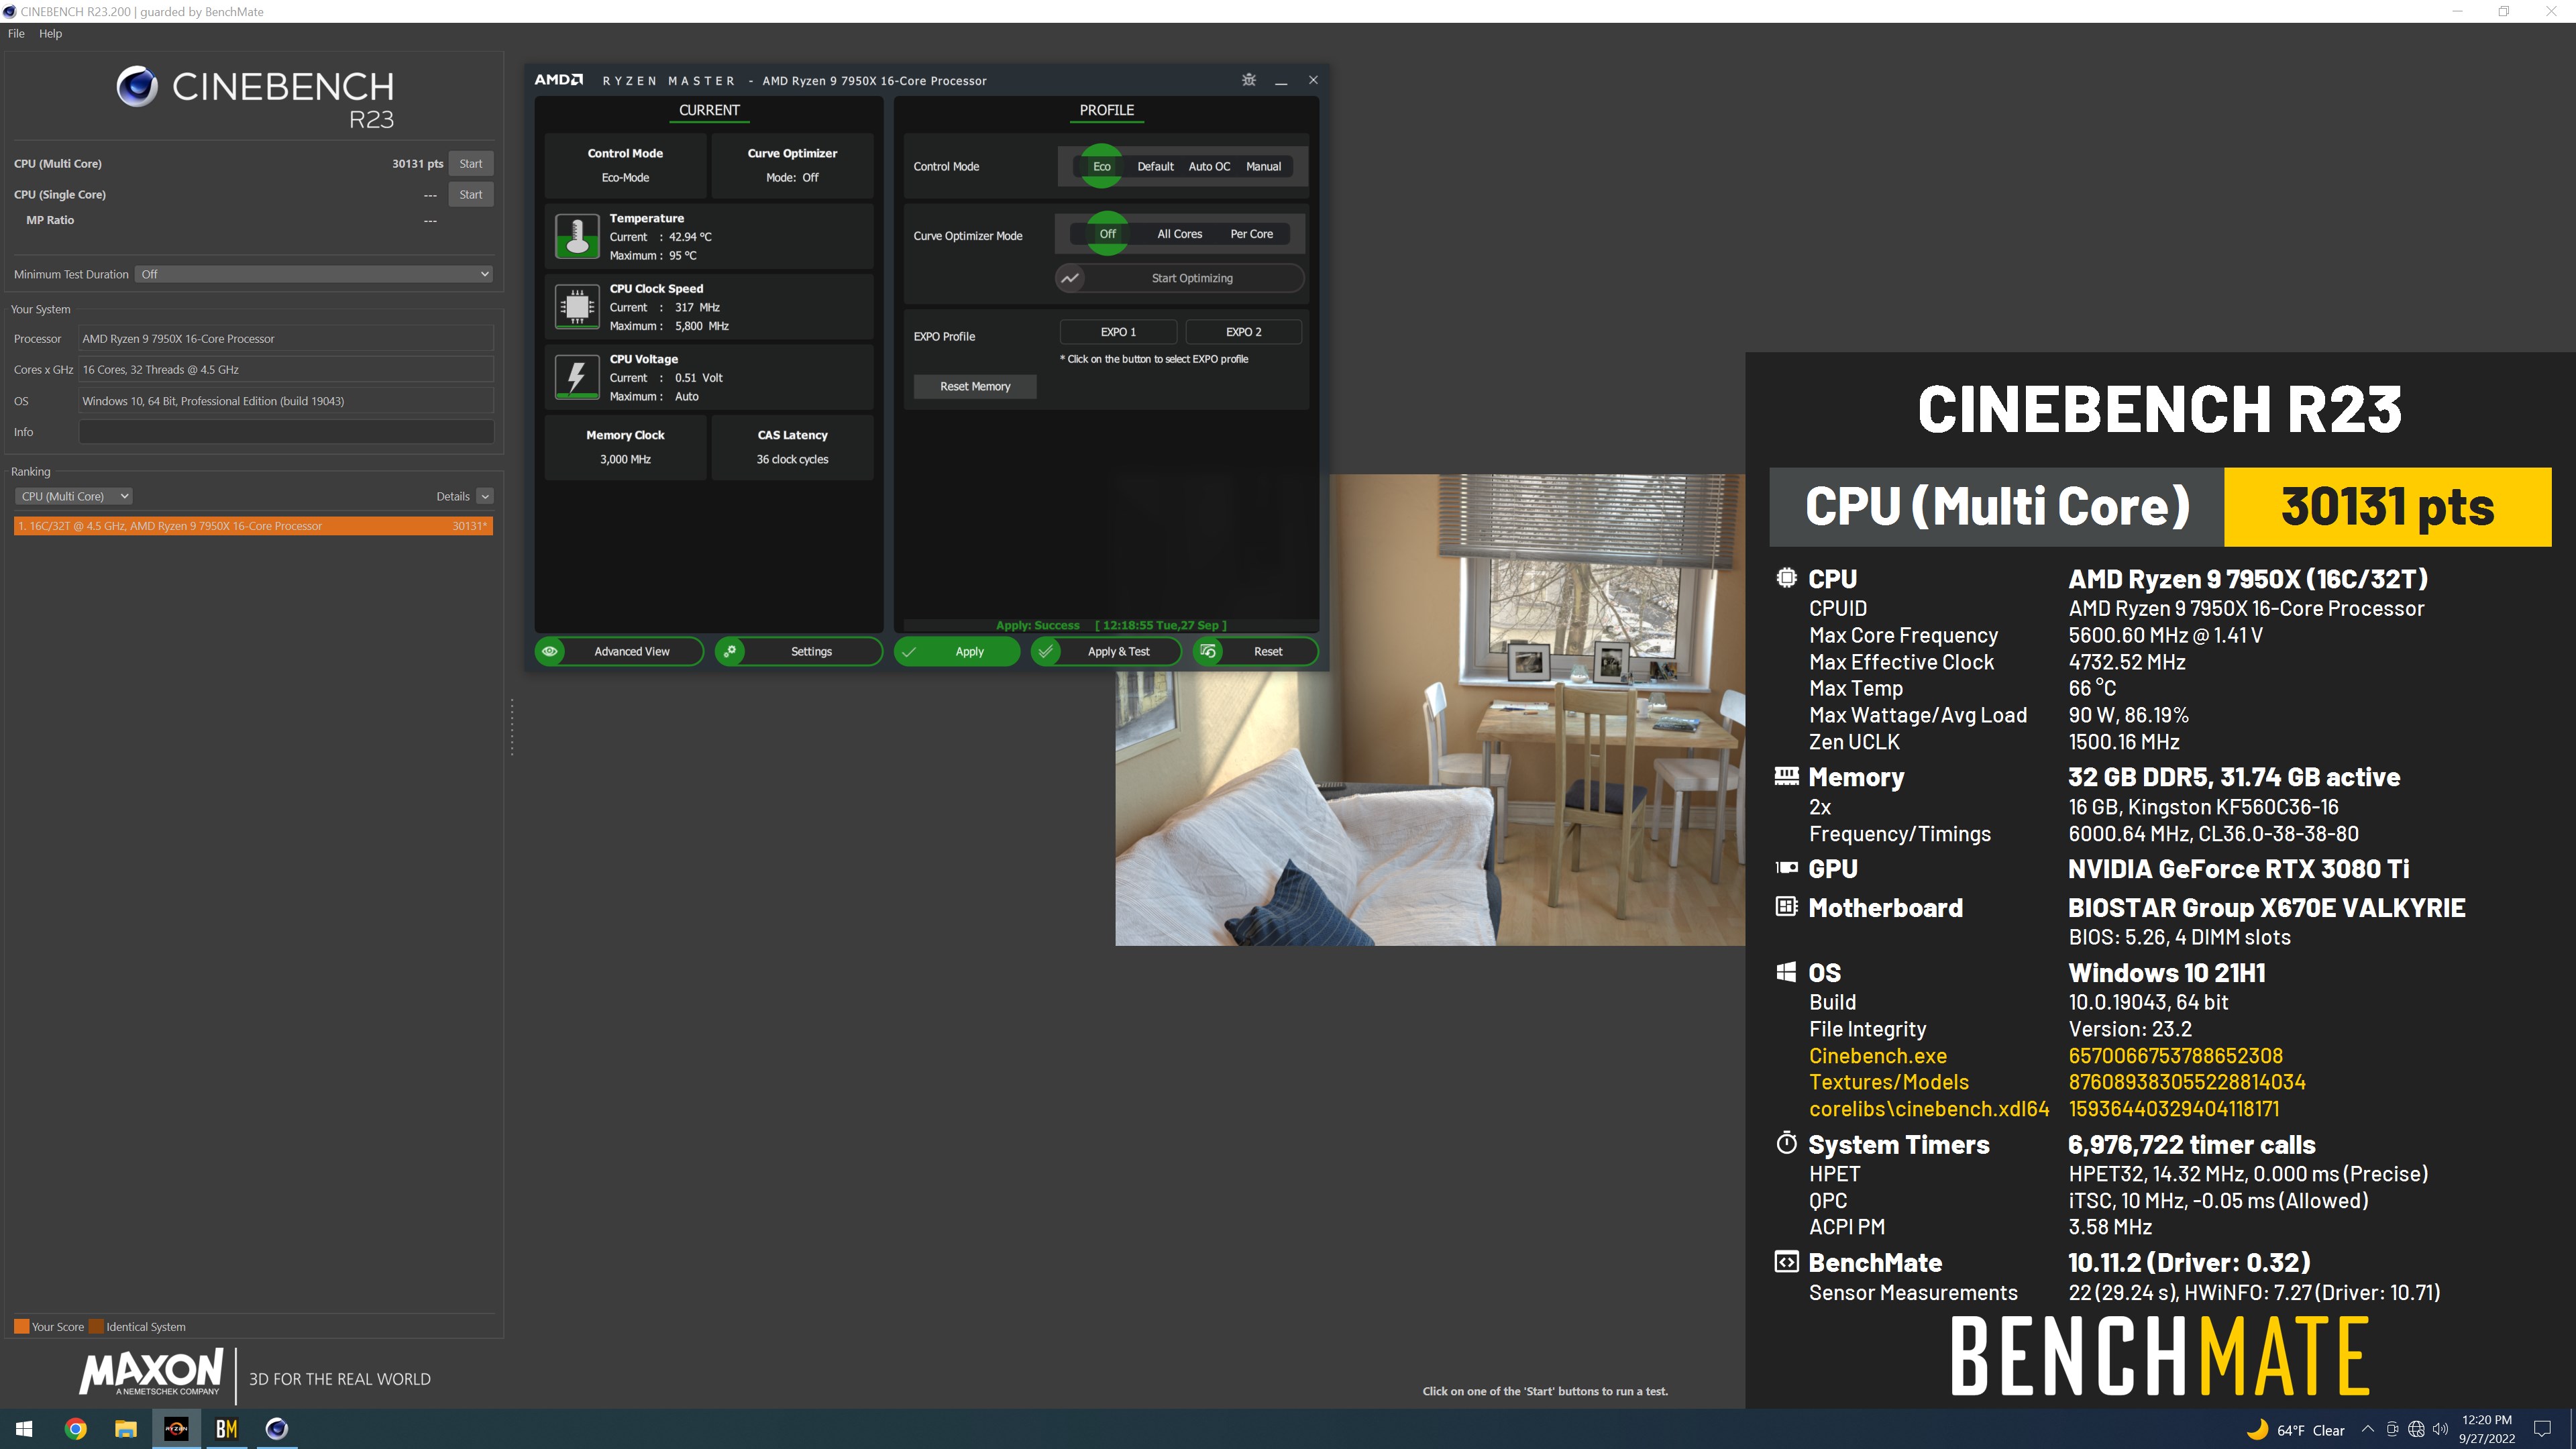
Task: Click the Processor field in Your System
Action: point(286,339)
